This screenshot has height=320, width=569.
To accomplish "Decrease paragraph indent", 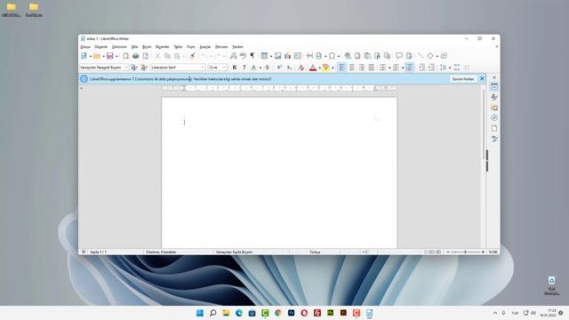I will pyautogui.click(x=431, y=68).
